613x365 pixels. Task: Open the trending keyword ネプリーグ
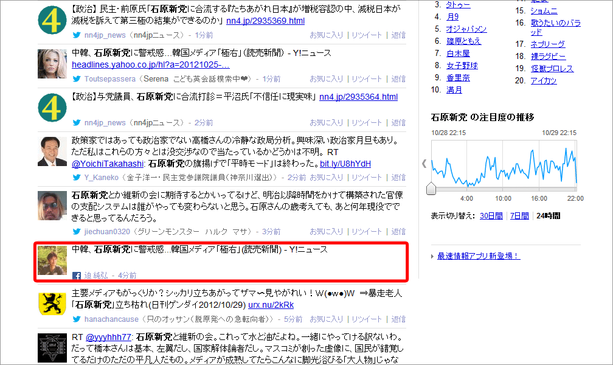point(548,44)
